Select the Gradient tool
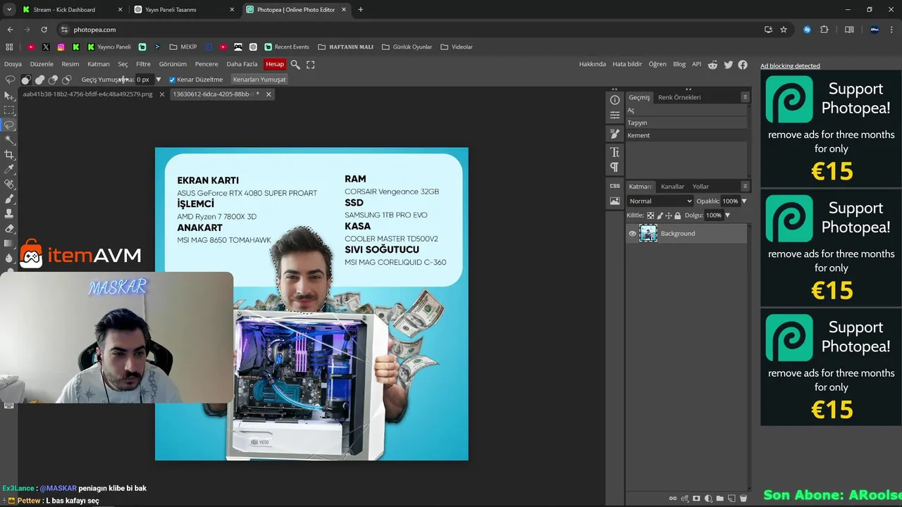This screenshot has width=902, height=507. (9, 244)
